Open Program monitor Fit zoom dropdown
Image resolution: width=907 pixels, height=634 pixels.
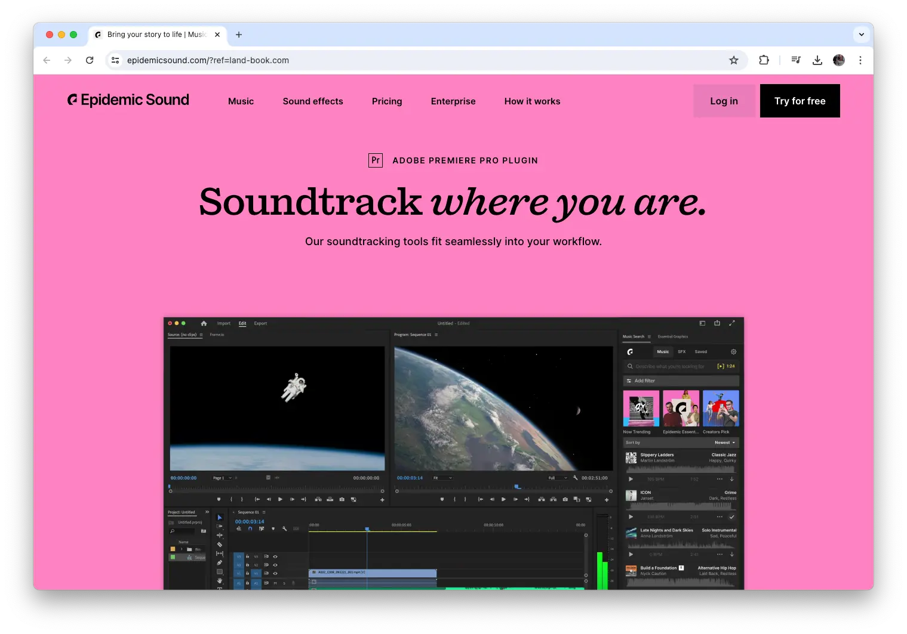[442, 478]
